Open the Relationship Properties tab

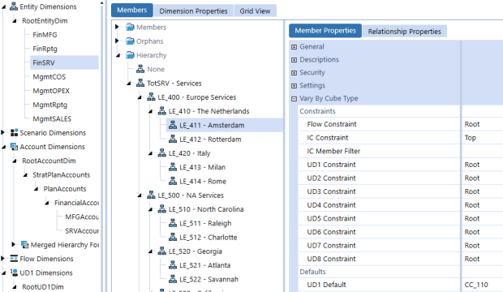click(405, 32)
